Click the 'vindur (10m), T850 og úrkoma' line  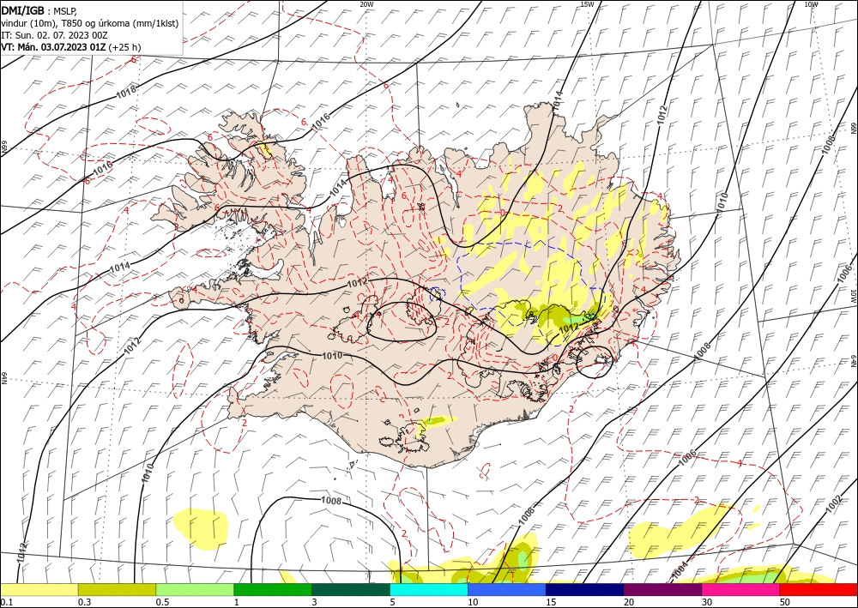tap(89, 23)
